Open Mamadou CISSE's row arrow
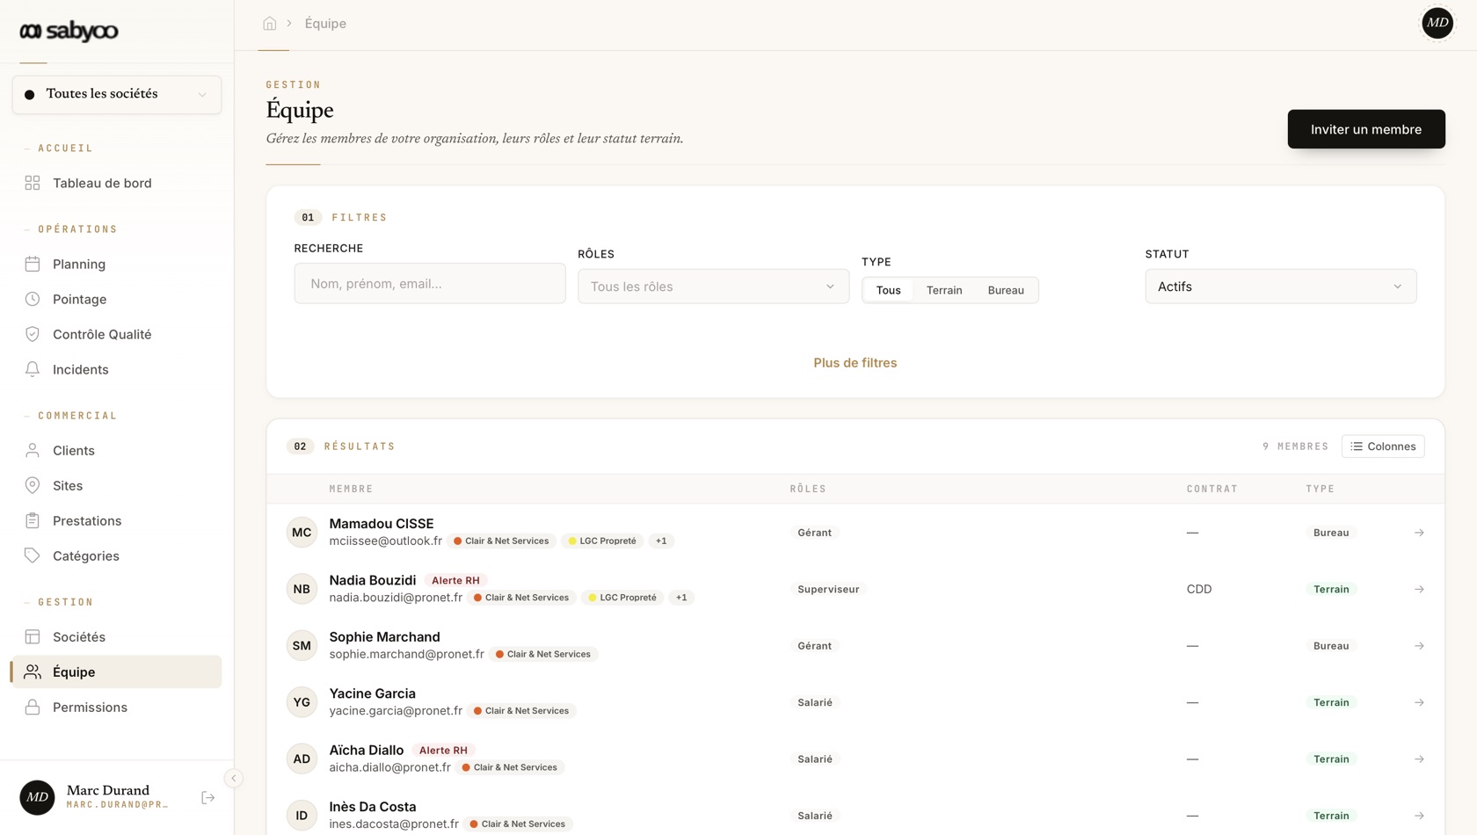The width and height of the screenshot is (1477, 835). pos(1419,533)
